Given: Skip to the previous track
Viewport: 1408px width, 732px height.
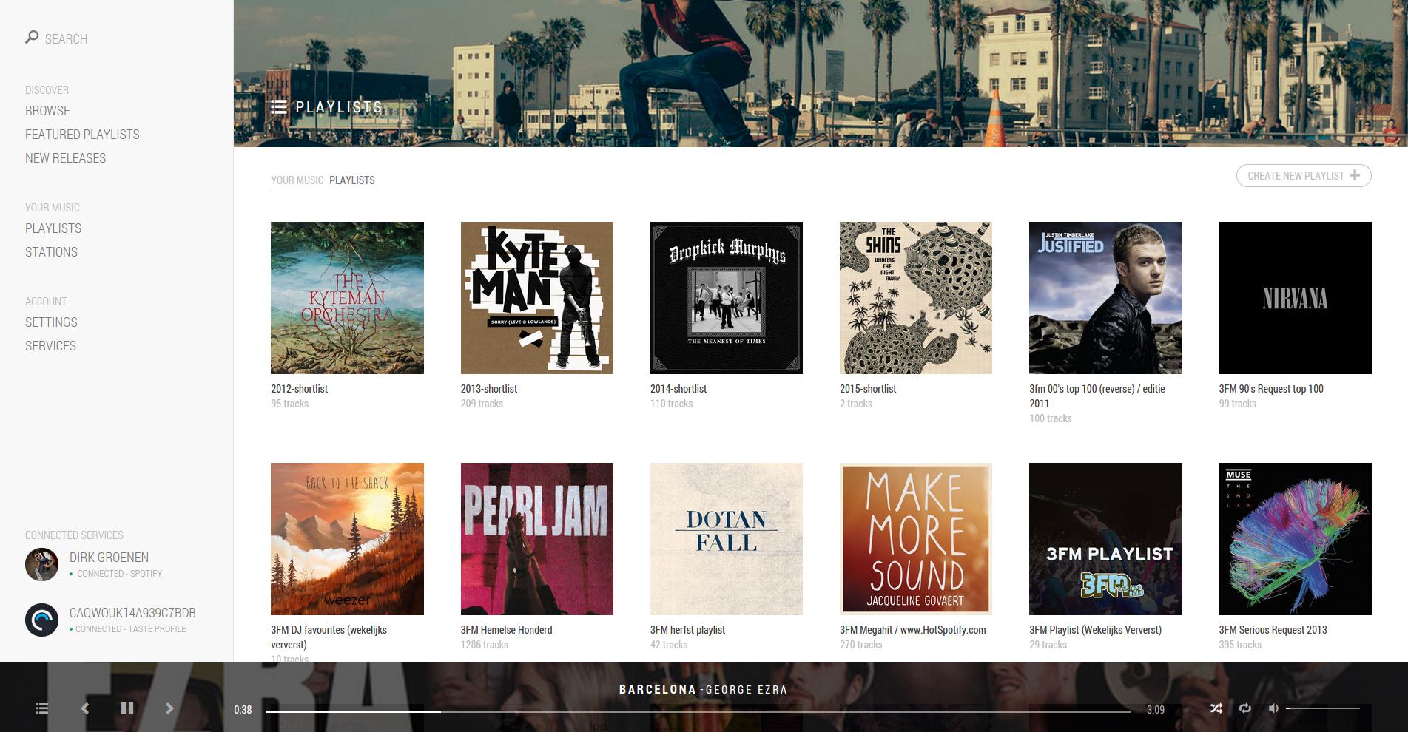Looking at the screenshot, I should [85, 708].
